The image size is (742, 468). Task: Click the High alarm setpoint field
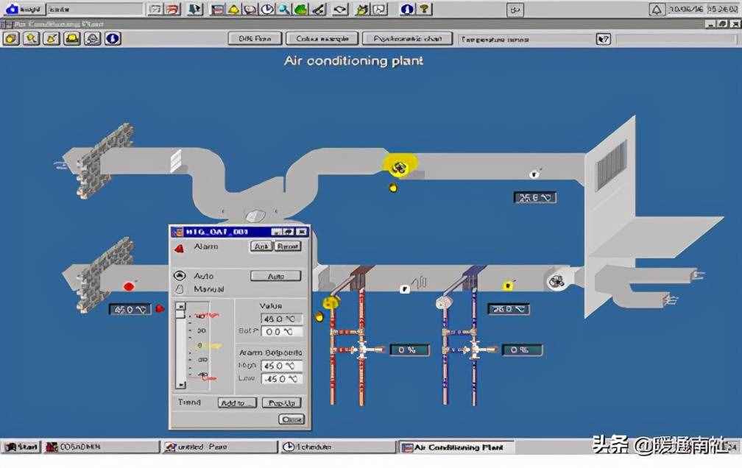coord(281,366)
